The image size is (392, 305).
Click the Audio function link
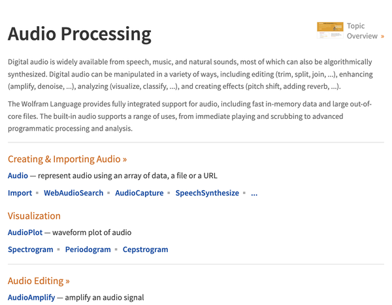tap(18, 176)
